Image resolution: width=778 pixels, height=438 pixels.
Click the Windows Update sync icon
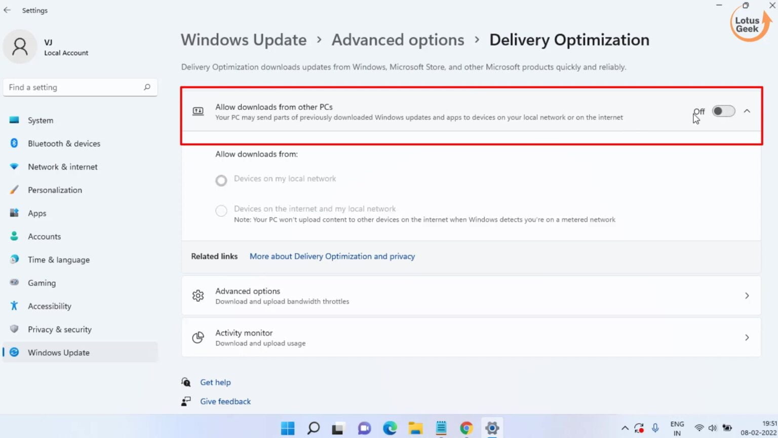14,352
